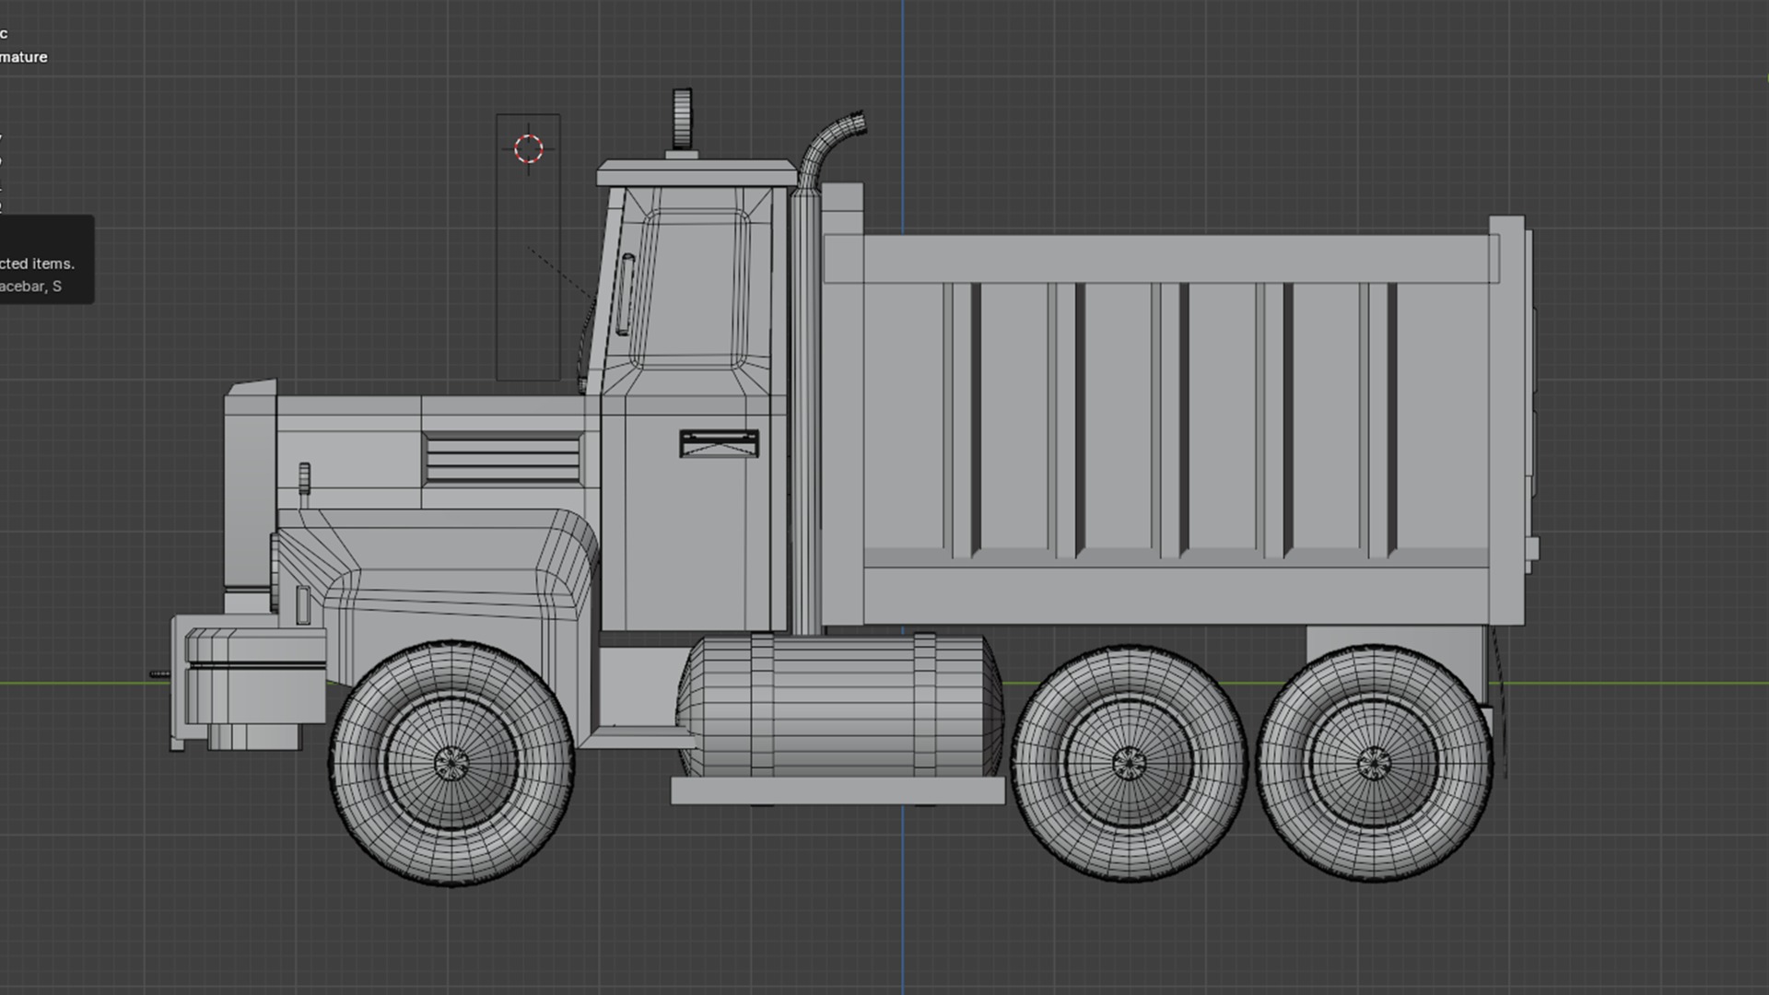Image resolution: width=1769 pixels, height=995 pixels.
Task: Select the vertical cab grab handle
Action: [x=626, y=295]
